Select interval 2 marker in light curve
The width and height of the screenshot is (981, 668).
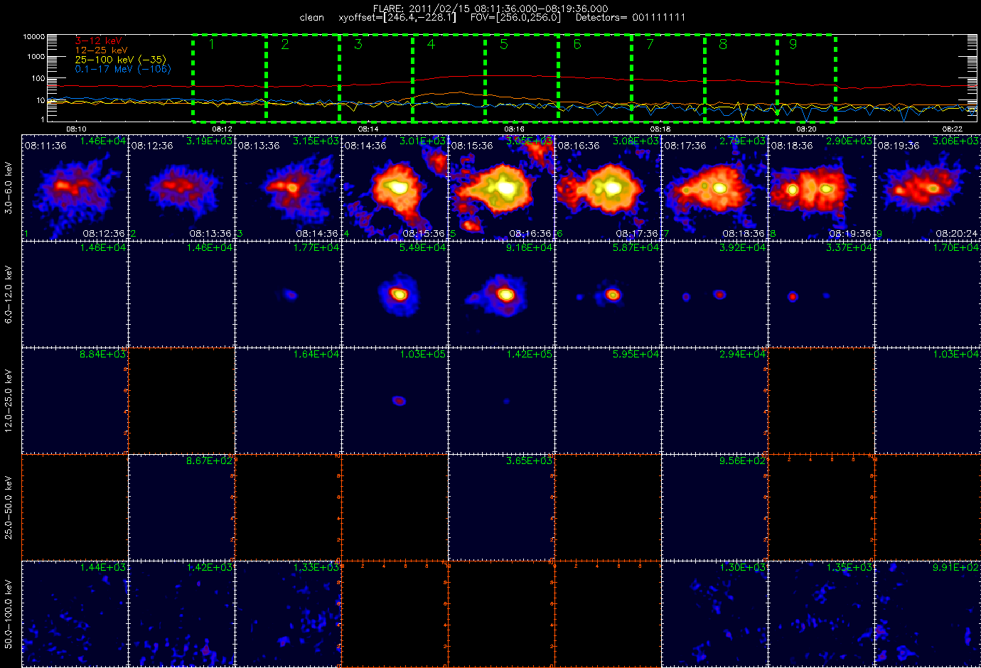285,44
